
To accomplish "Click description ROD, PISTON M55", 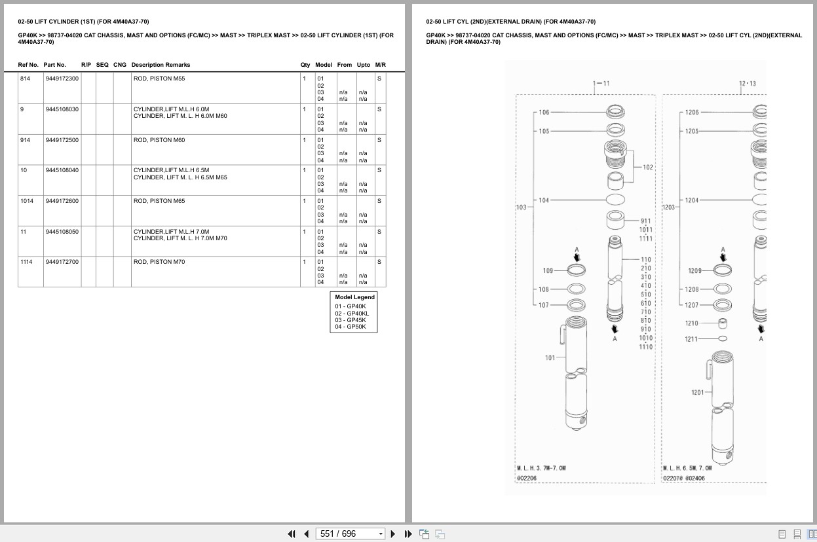I will pyautogui.click(x=159, y=79).
